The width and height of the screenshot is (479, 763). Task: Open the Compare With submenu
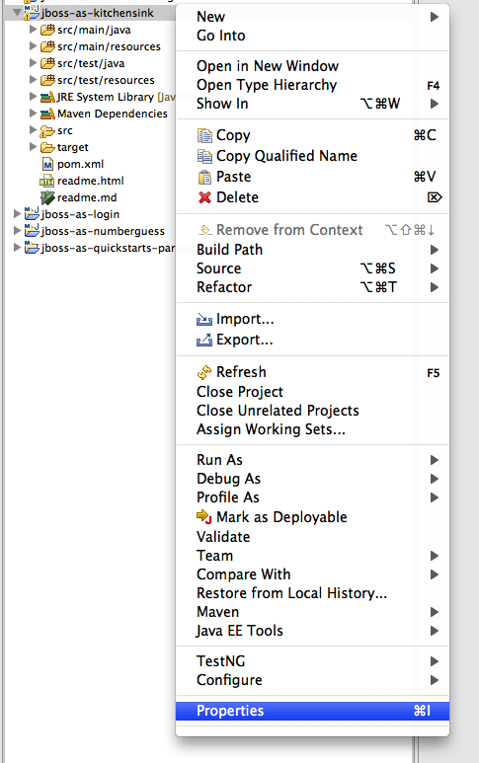tap(312, 574)
